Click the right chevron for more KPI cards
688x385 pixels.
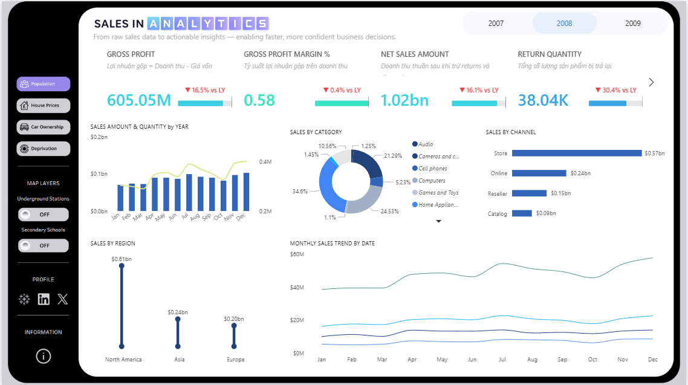click(x=651, y=82)
